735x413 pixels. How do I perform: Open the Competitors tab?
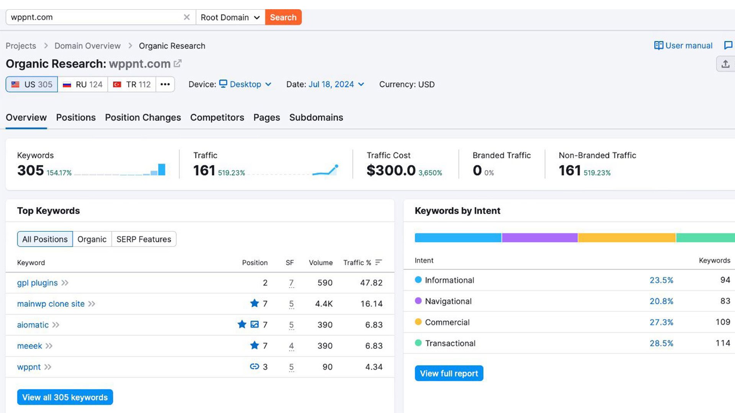(217, 117)
